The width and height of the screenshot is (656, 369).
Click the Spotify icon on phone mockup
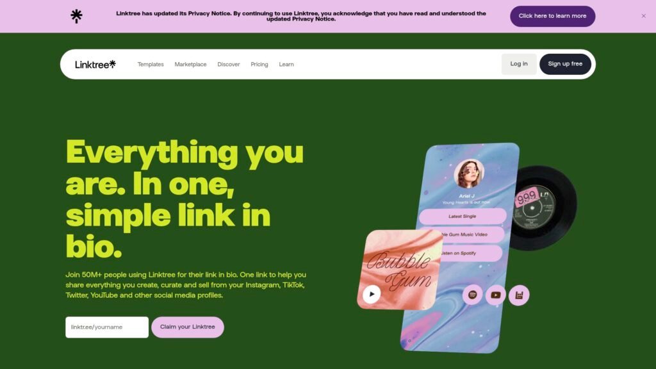pos(472,295)
